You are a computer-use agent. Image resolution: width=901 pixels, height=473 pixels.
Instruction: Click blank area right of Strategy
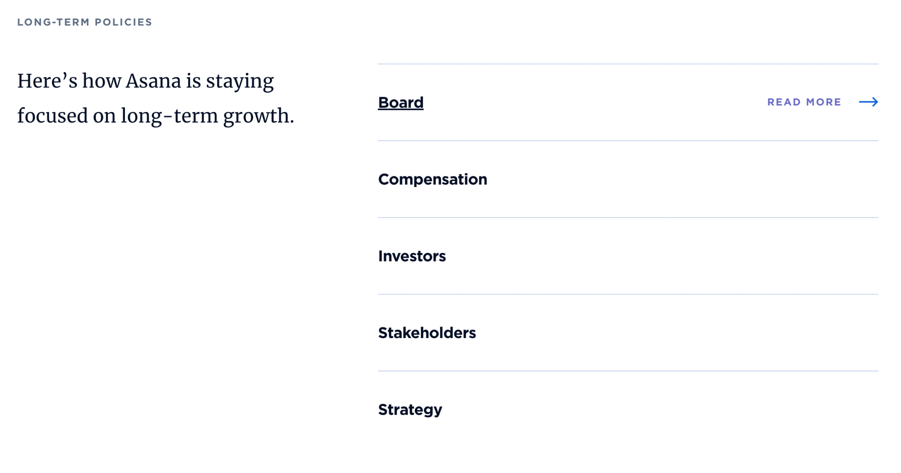[660, 410]
